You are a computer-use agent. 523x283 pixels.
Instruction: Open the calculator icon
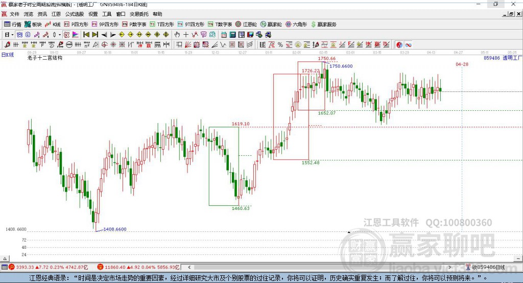coord(233,35)
